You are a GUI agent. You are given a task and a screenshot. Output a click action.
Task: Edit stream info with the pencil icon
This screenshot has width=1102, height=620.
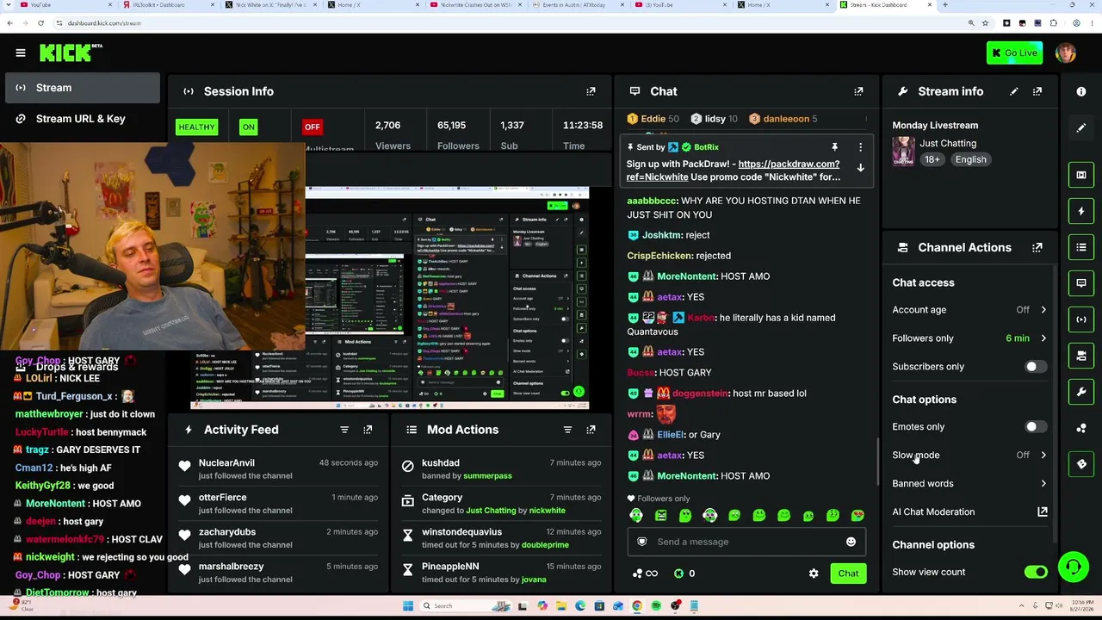coord(1014,91)
